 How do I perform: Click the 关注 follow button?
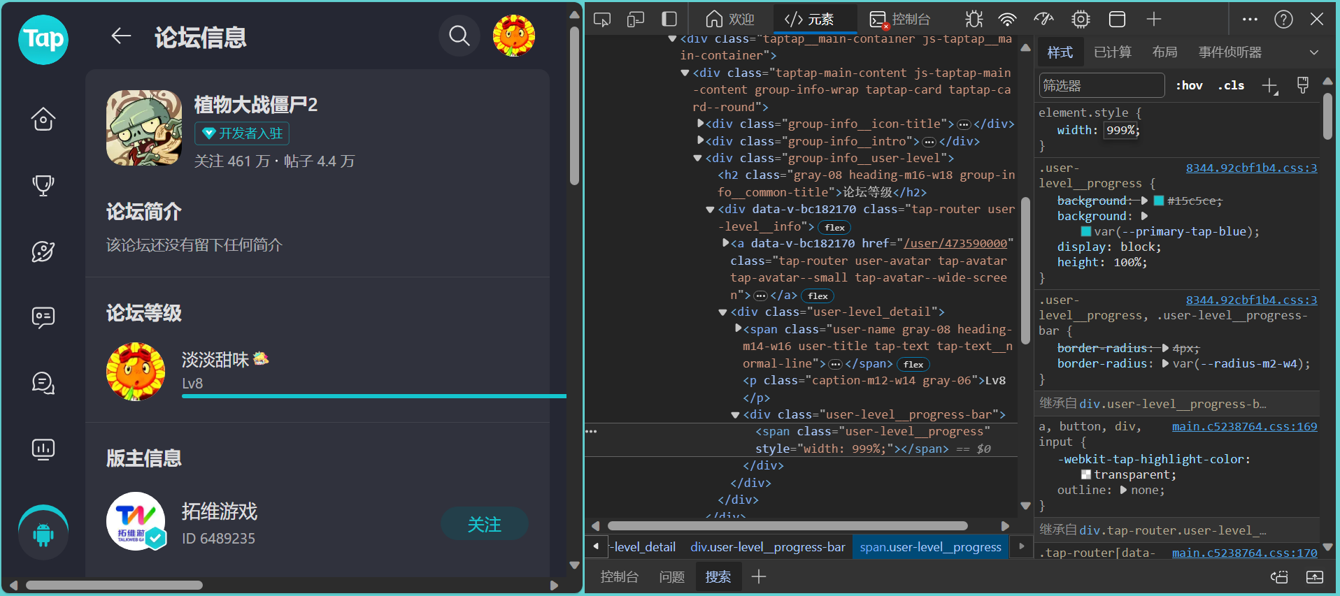click(484, 524)
